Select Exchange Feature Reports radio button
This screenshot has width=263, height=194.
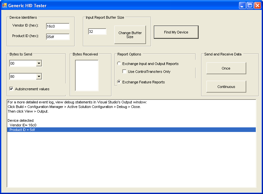click(x=119, y=82)
